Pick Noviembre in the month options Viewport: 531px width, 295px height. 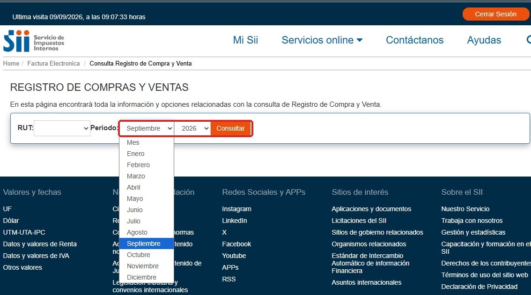tap(147, 266)
